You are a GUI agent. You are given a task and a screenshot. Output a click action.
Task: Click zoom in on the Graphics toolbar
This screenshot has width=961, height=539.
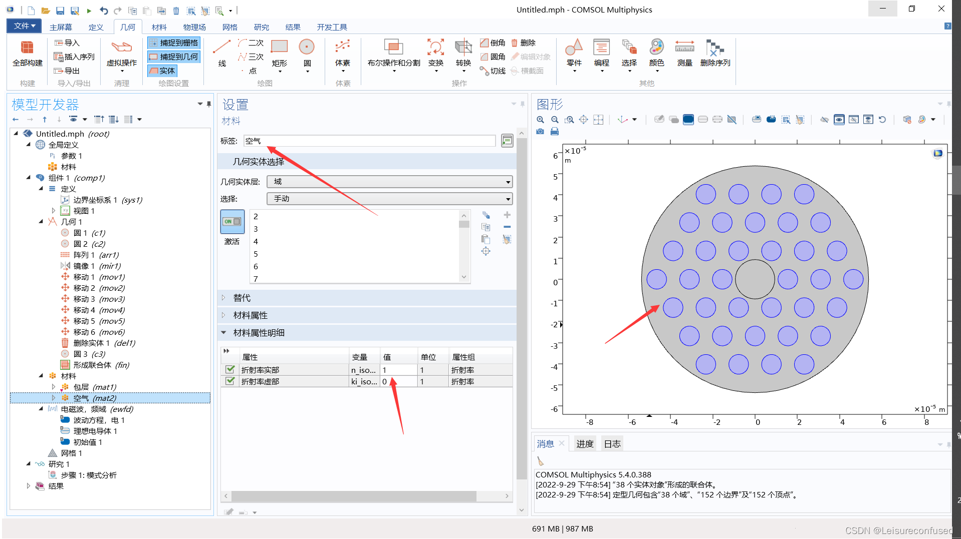coord(540,120)
